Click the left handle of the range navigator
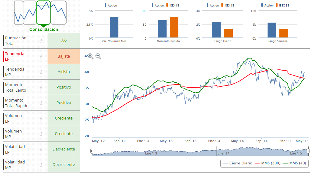This screenshot has height=174, width=312. (x=92, y=151)
